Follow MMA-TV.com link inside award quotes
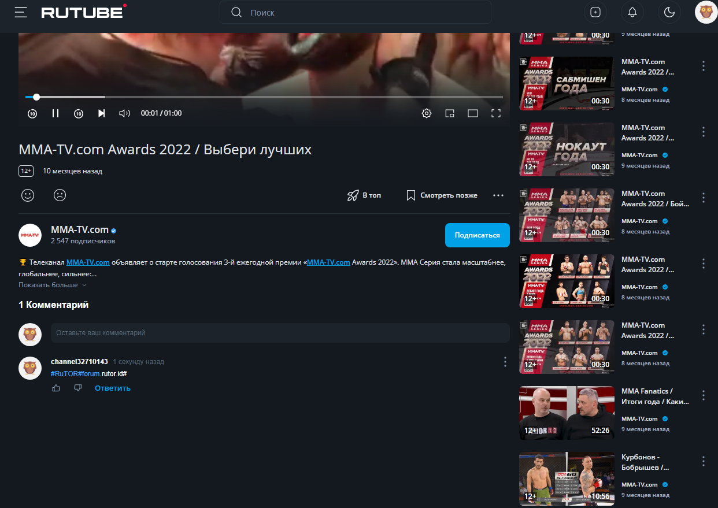This screenshot has height=508, width=718. (x=328, y=262)
